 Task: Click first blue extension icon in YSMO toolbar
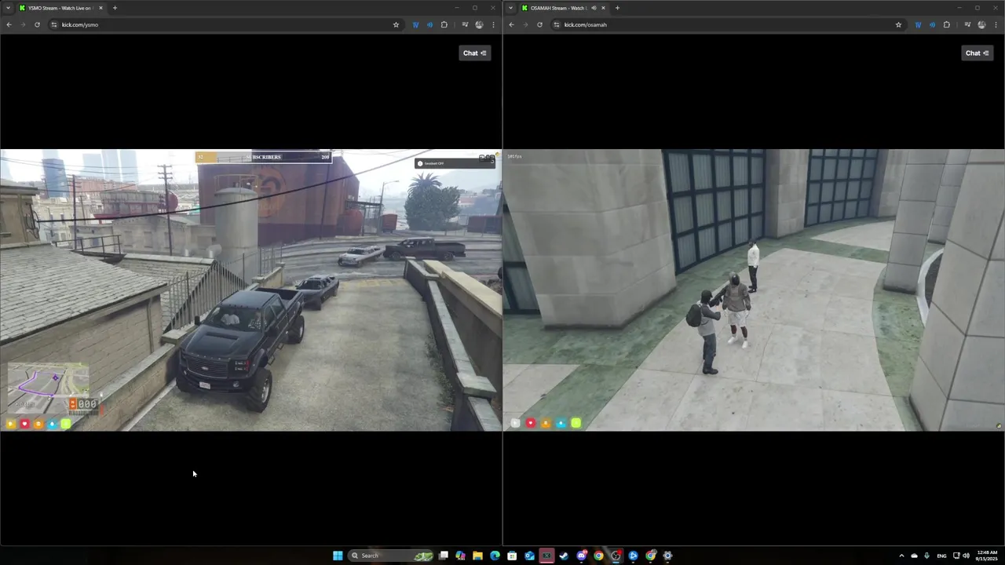415,24
